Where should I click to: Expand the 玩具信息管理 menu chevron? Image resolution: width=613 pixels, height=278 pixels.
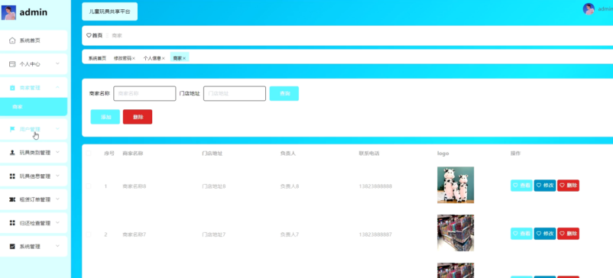point(57,176)
